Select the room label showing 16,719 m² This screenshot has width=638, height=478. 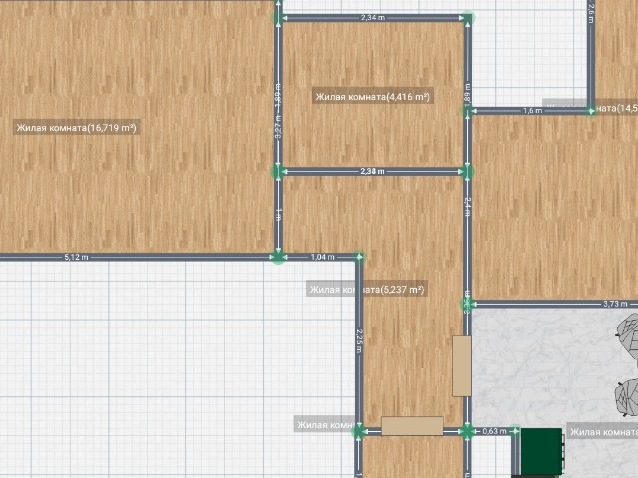click(76, 127)
